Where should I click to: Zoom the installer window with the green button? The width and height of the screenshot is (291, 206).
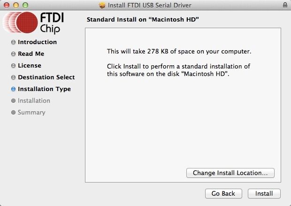tap(25, 5)
